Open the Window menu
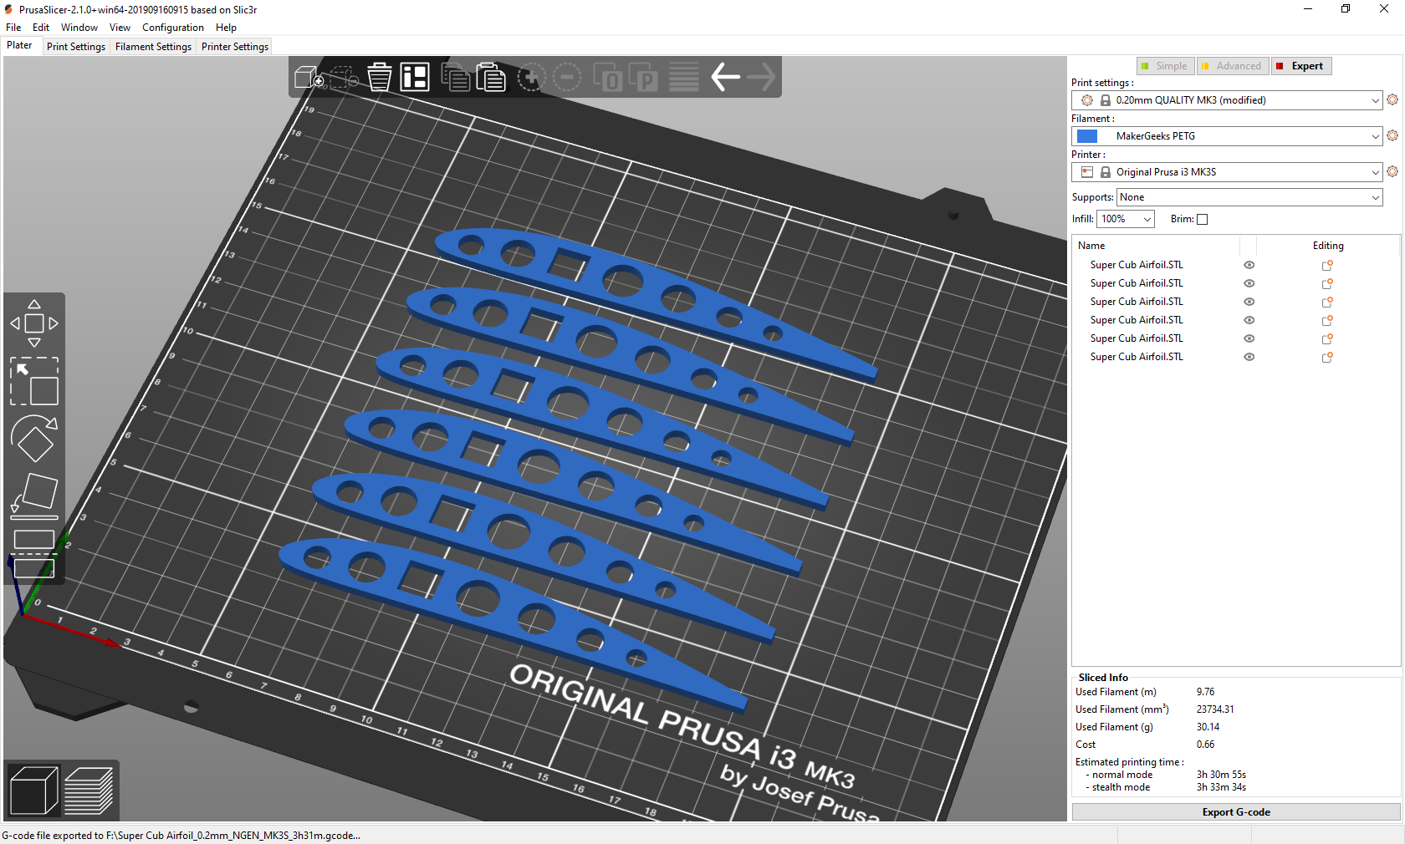Screen dimensions: 1405x844 point(79,28)
